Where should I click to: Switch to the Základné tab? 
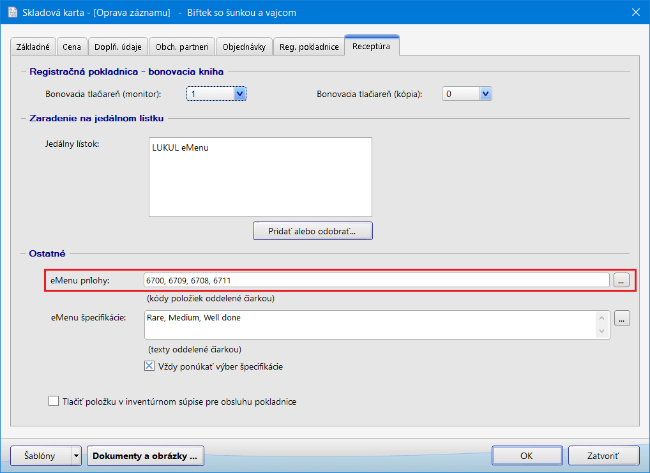pyautogui.click(x=33, y=47)
